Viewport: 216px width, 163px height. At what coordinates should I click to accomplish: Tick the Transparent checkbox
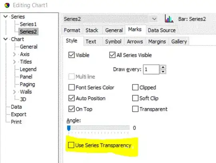(x=135, y=109)
